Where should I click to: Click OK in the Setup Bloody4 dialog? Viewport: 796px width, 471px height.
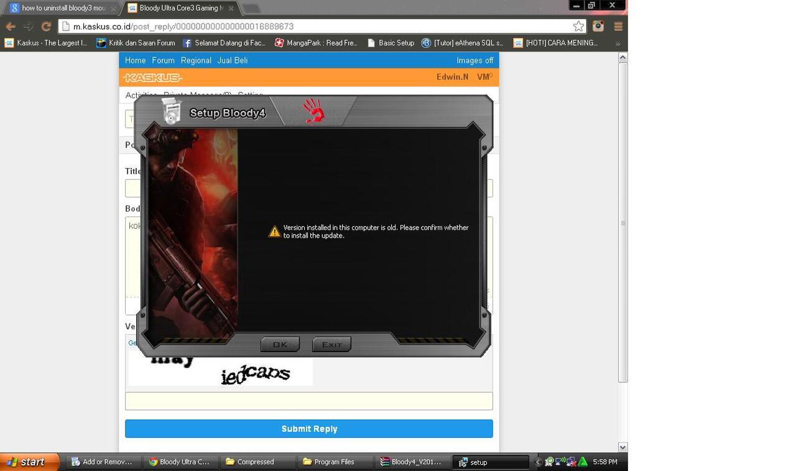coord(280,344)
